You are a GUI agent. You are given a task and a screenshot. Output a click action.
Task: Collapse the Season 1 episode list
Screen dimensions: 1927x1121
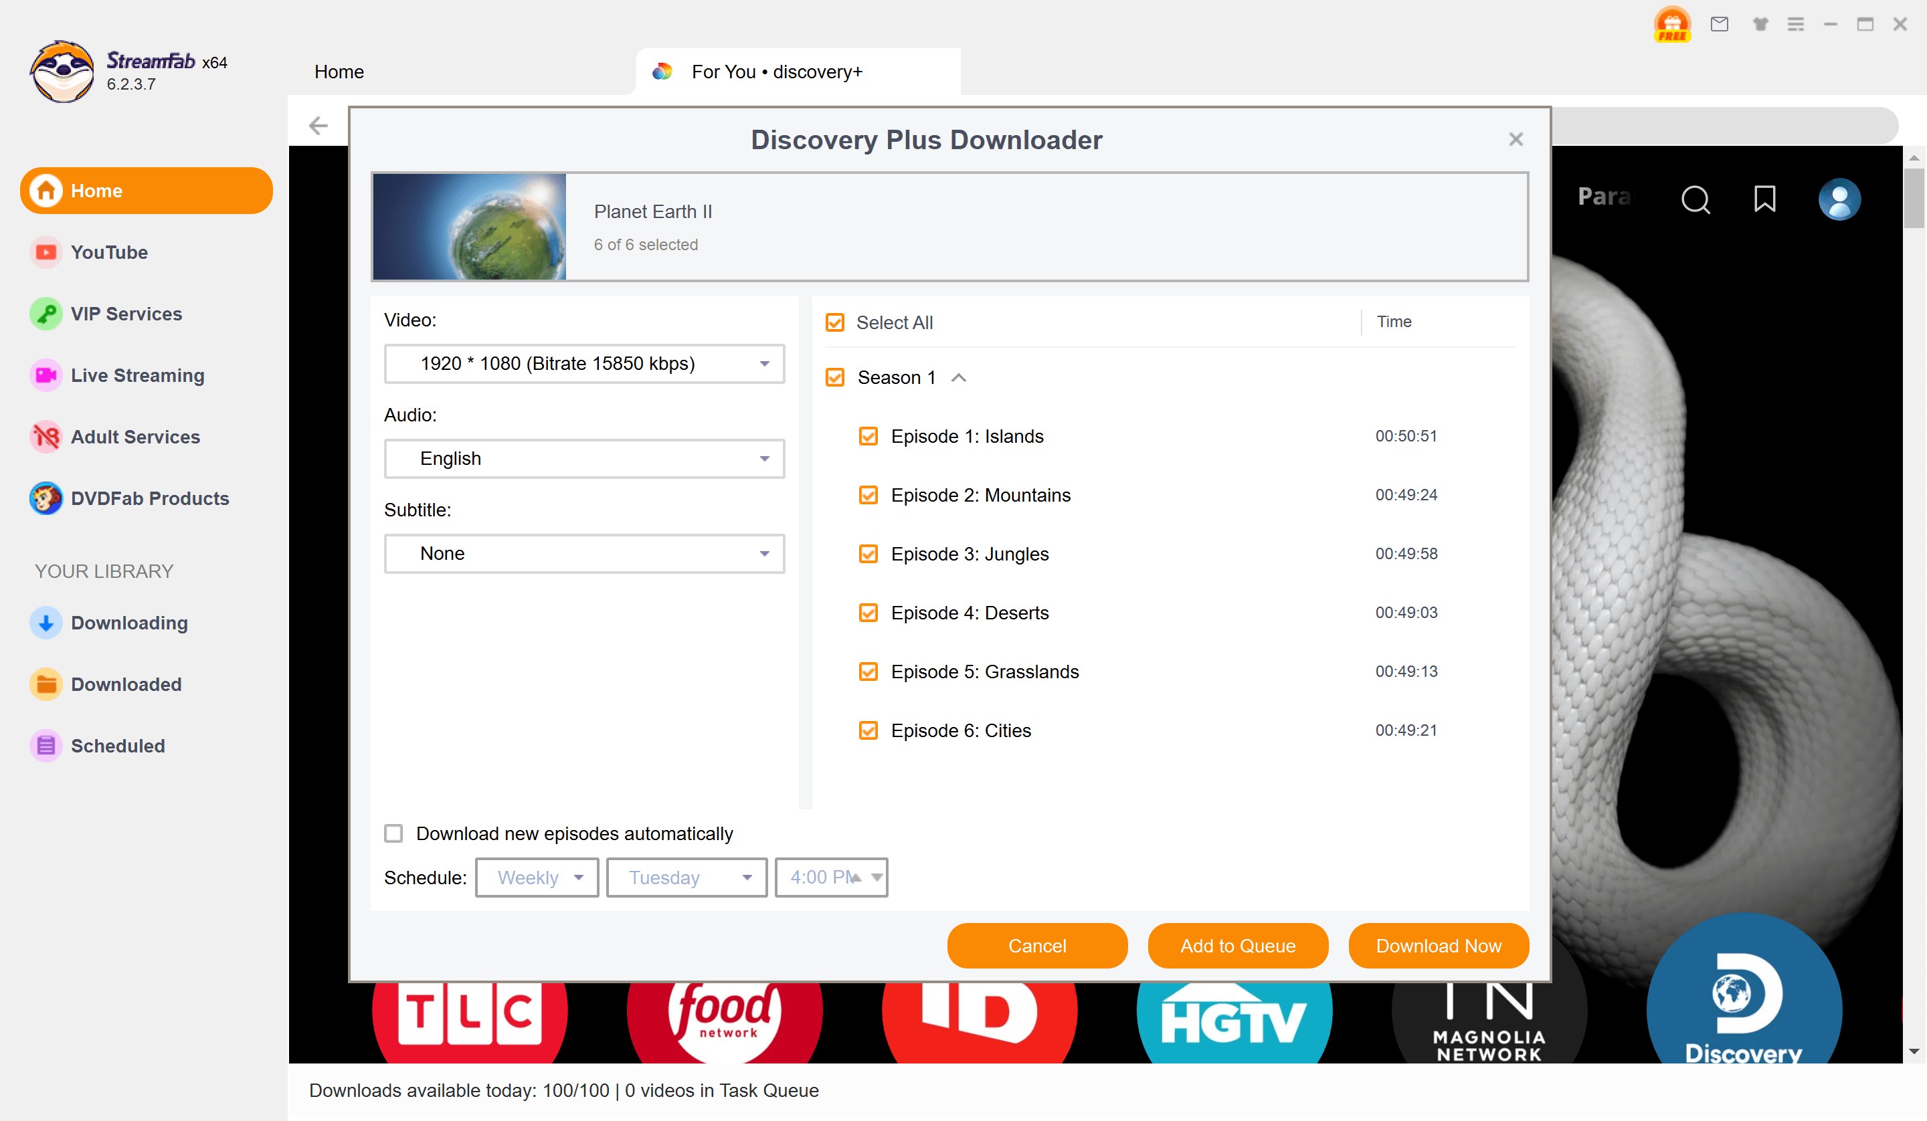[958, 378]
